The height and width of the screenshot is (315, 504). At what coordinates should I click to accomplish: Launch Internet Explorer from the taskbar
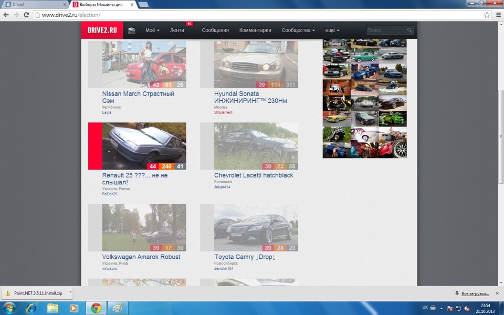31,308
